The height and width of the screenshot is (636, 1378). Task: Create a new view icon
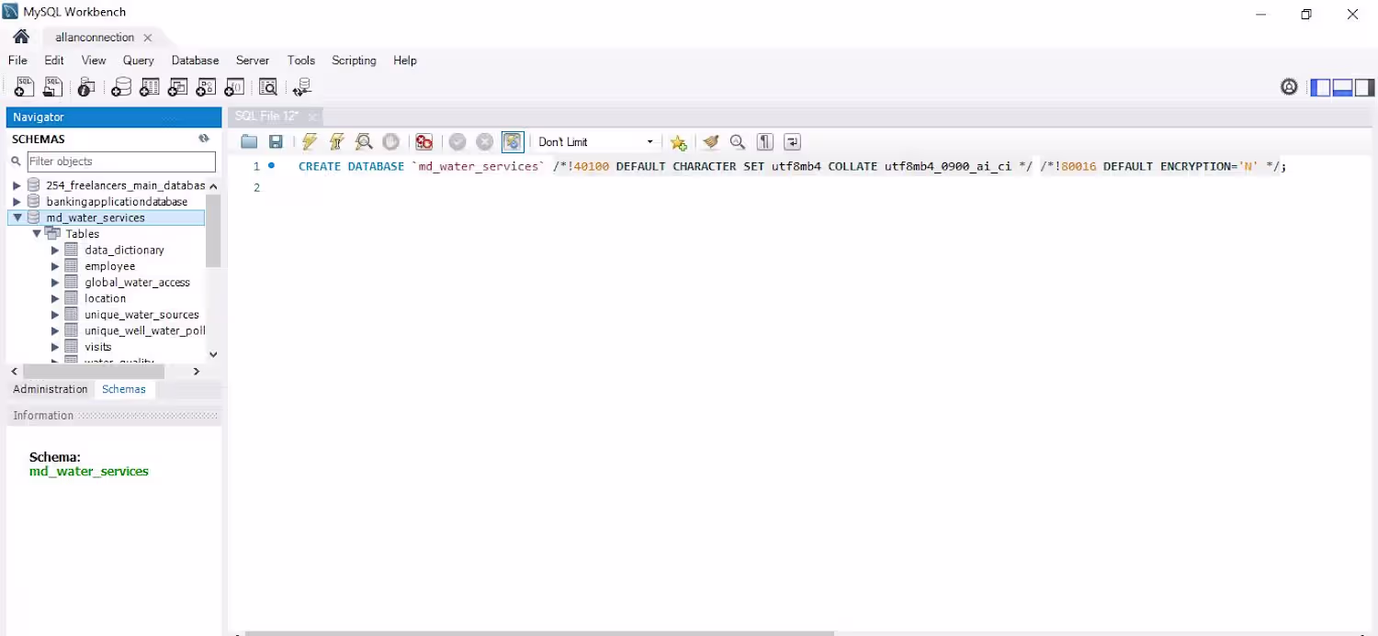(178, 87)
